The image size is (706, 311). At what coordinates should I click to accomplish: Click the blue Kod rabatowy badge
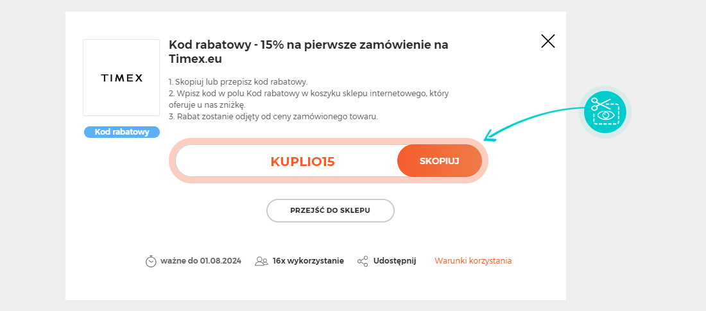[122, 132]
